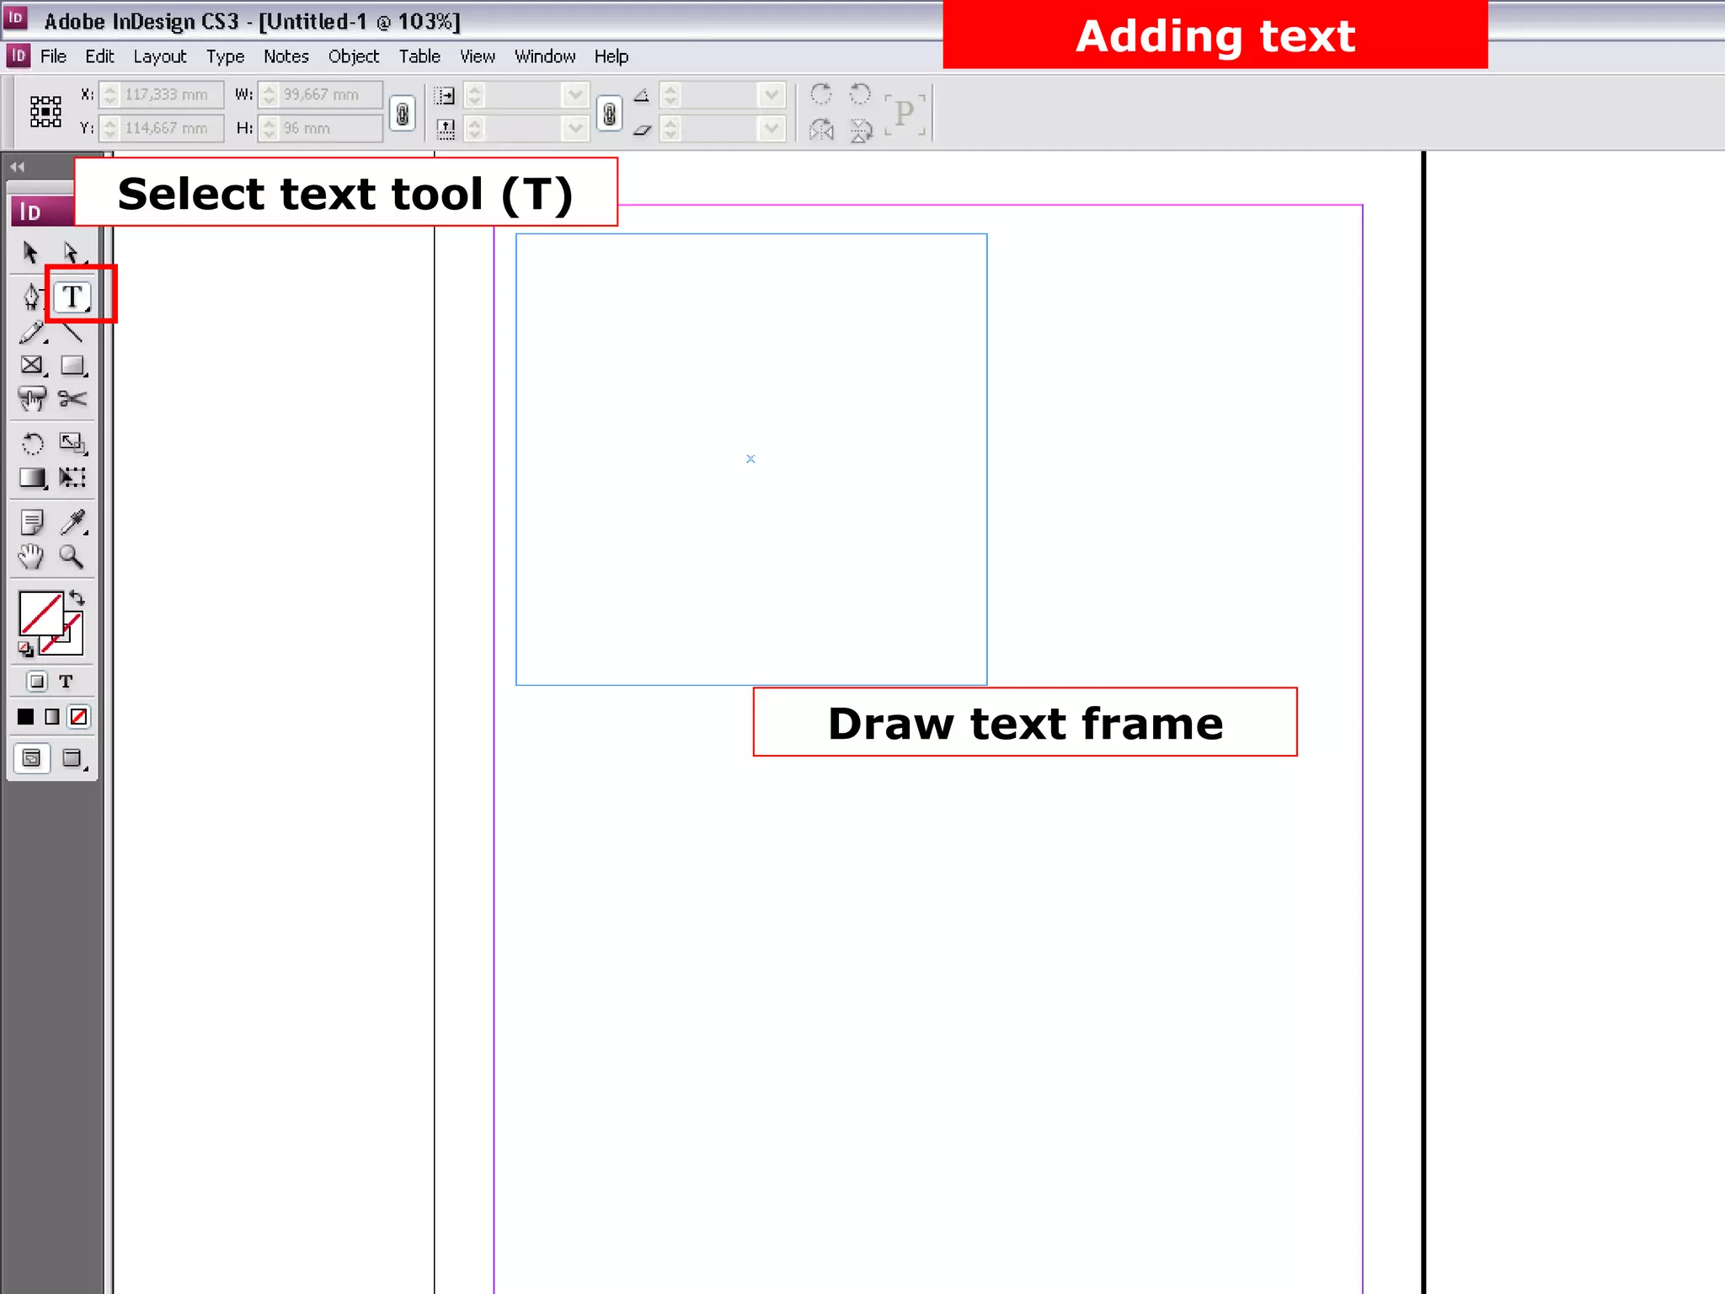Select the Pencil tool
The height and width of the screenshot is (1294, 1725).
click(32, 333)
